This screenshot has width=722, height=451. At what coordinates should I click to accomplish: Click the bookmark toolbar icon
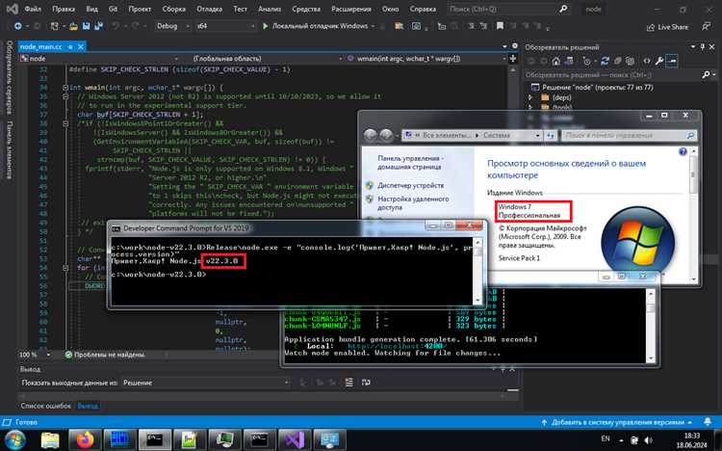tap(500, 26)
